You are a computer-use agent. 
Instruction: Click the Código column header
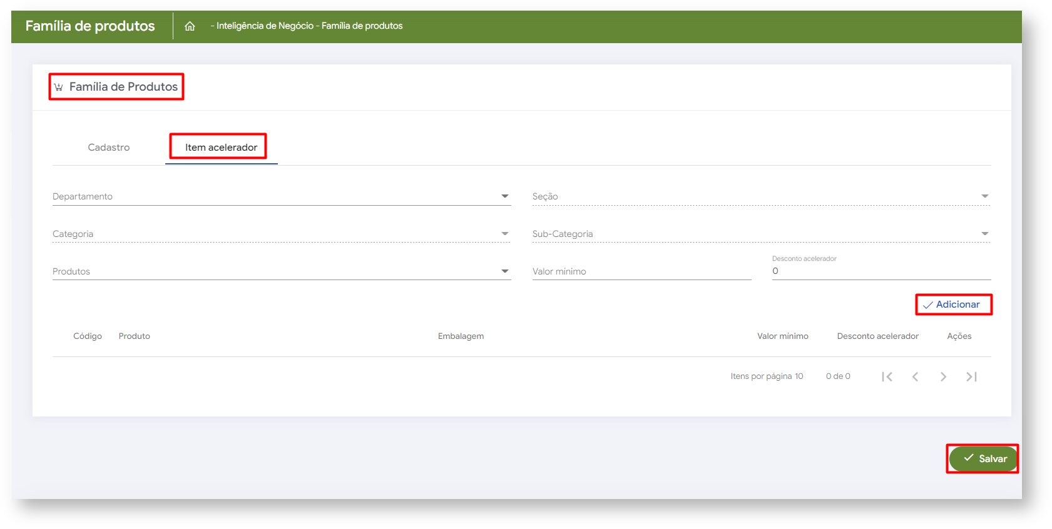tap(88, 336)
